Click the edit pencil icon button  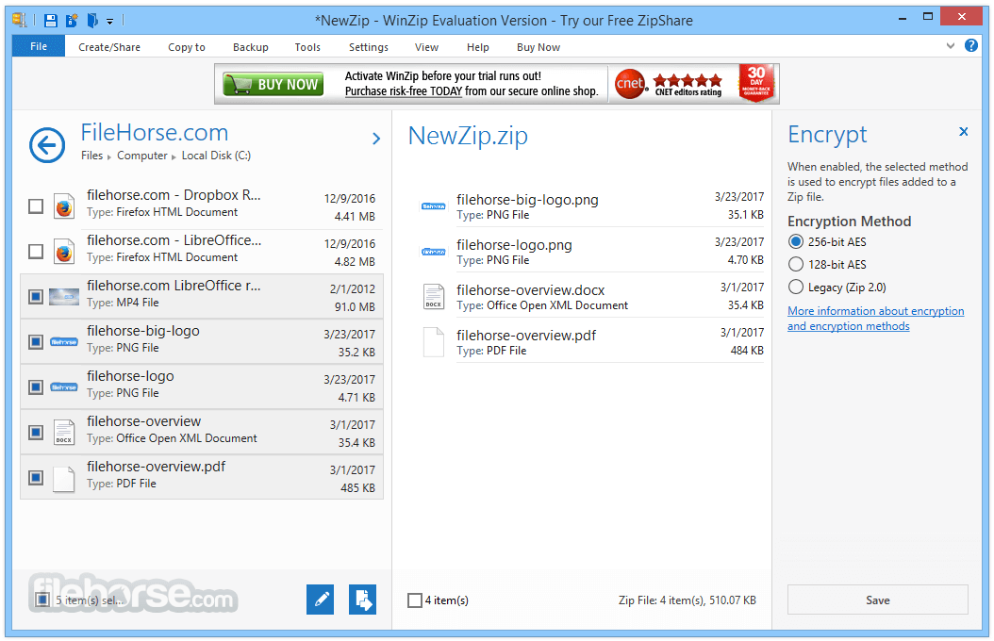point(320,600)
